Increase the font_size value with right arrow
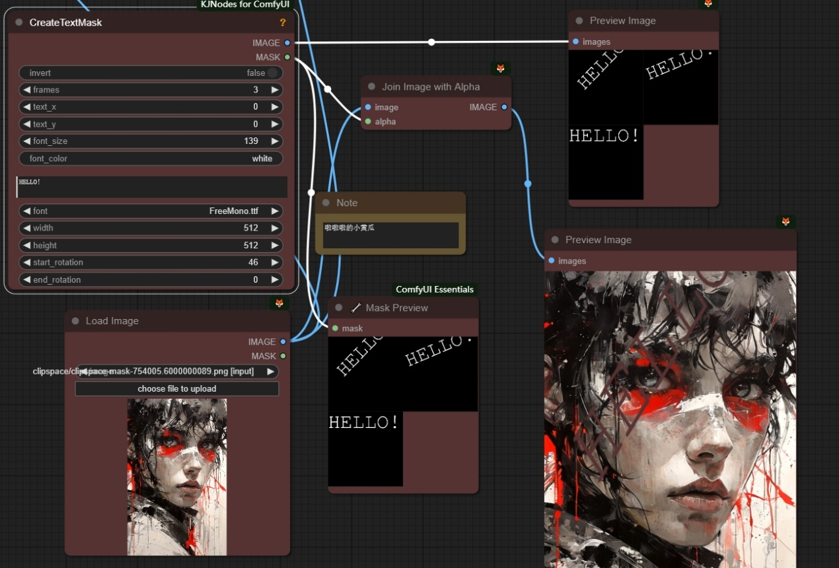This screenshot has width=839, height=568. (x=274, y=141)
